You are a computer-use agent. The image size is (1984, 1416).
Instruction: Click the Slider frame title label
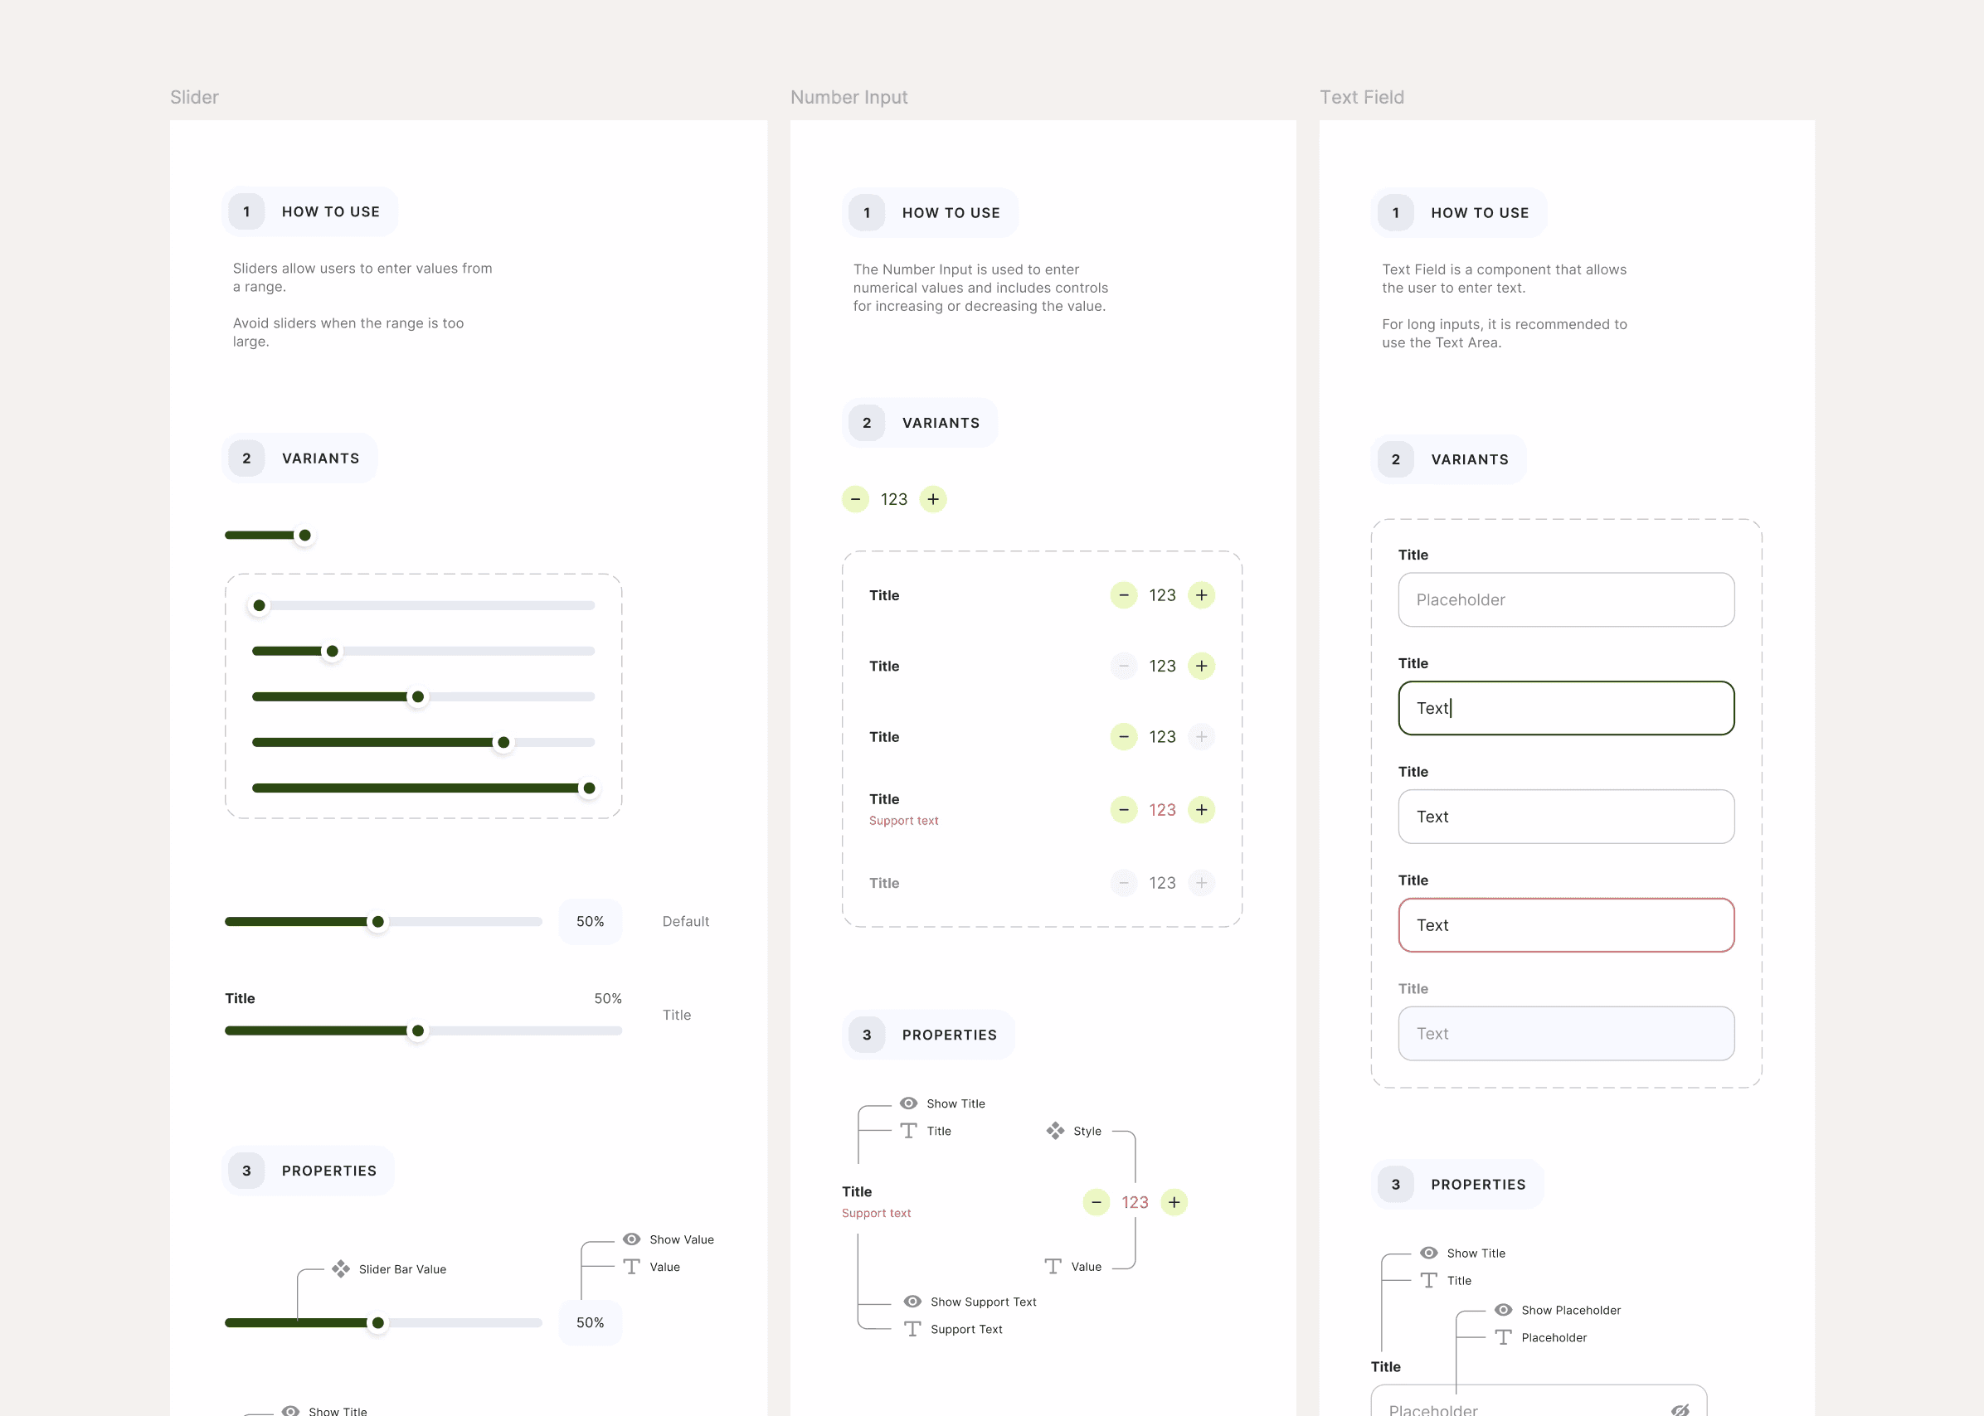coord(193,97)
